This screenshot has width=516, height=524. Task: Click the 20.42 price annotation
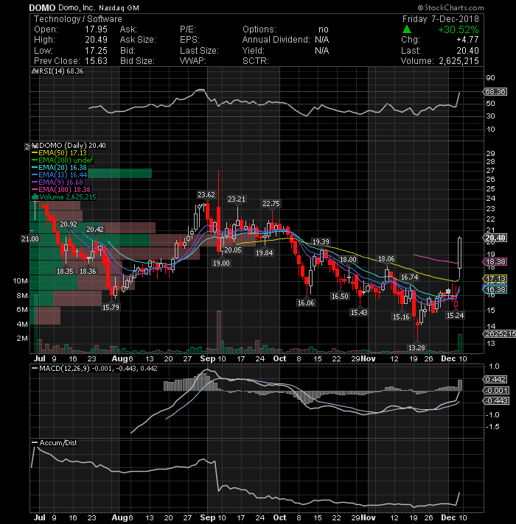pyautogui.click(x=95, y=230)
